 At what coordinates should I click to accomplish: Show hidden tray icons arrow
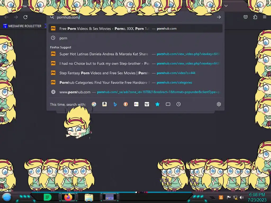[x=213, y=198]
